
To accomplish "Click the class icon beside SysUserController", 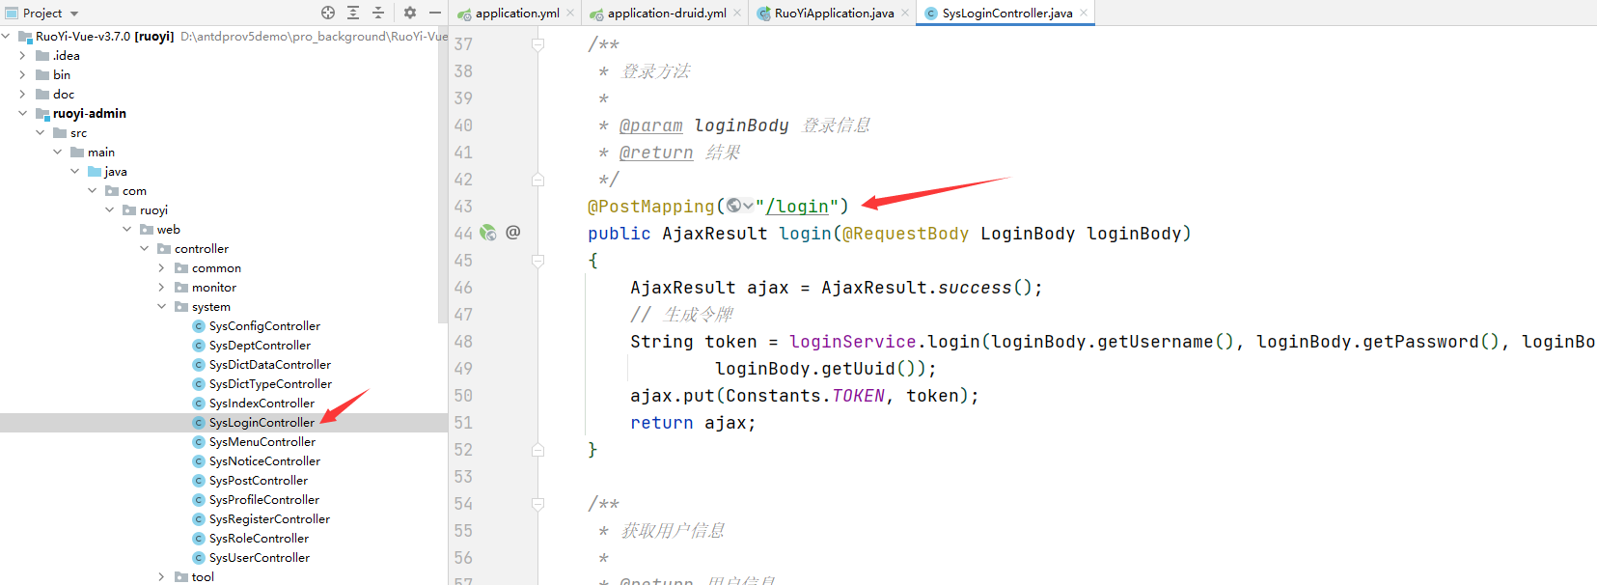I will [199, 557].
